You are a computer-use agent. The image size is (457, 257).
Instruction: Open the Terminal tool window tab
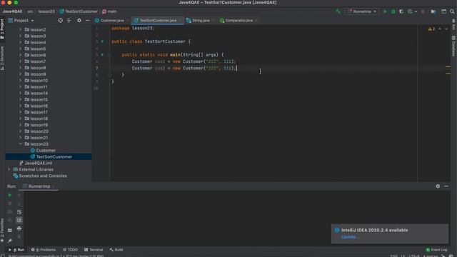click(x=94, y=250)
